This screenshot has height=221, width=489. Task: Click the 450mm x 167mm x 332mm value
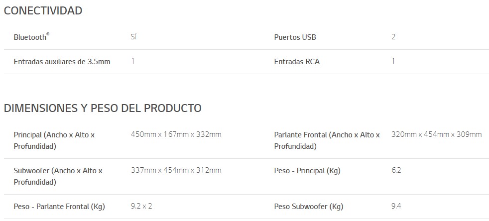click(x=176, y=134)
